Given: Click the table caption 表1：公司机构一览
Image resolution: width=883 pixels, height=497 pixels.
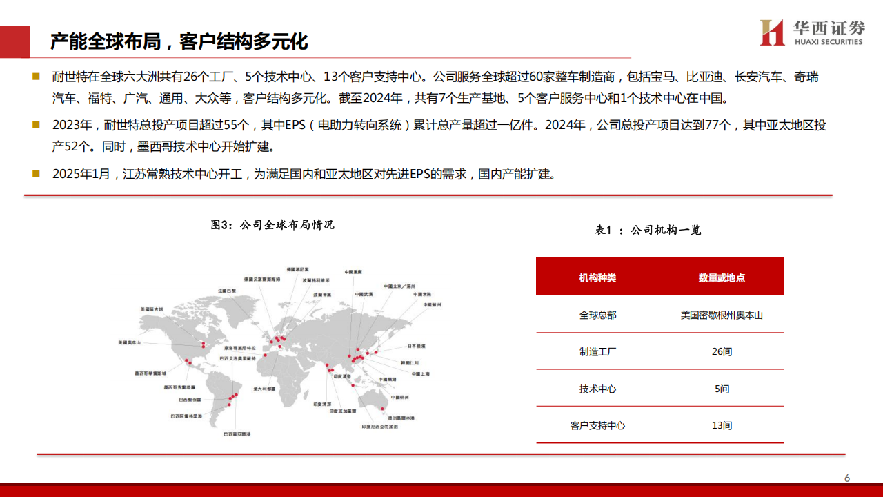Looking at the screenshot, I should tap(648, 230).
